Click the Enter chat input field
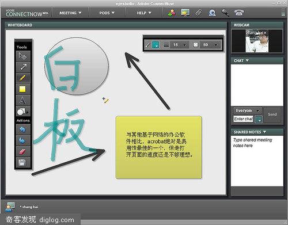The height and width of the screenshot is (225, 288). pos(244,119)
